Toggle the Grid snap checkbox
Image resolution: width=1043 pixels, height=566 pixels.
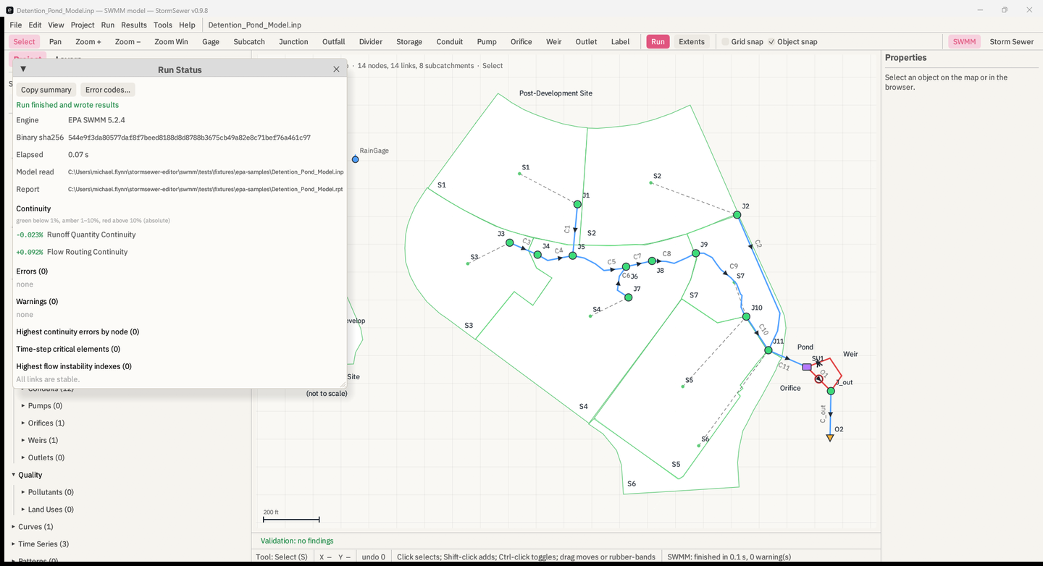point(725,42)
